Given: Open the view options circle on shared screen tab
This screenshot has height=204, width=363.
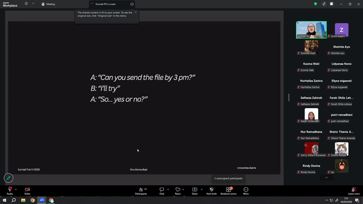Looking at the screenshot, I should click(132, 4).
